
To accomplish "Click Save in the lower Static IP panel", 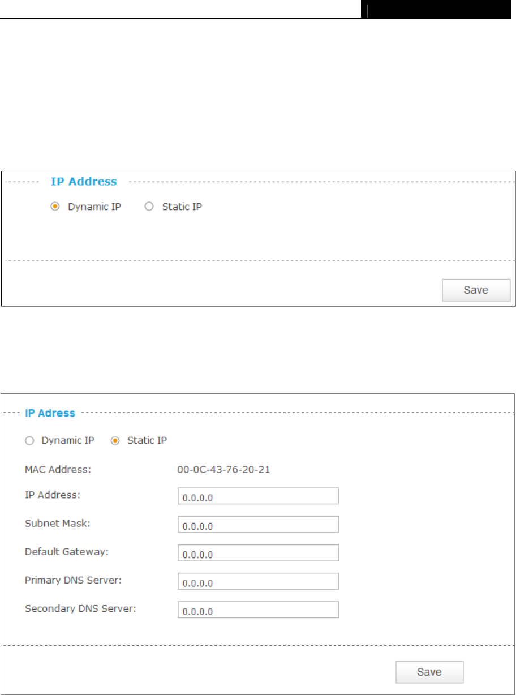I will [x=429, y=672].
